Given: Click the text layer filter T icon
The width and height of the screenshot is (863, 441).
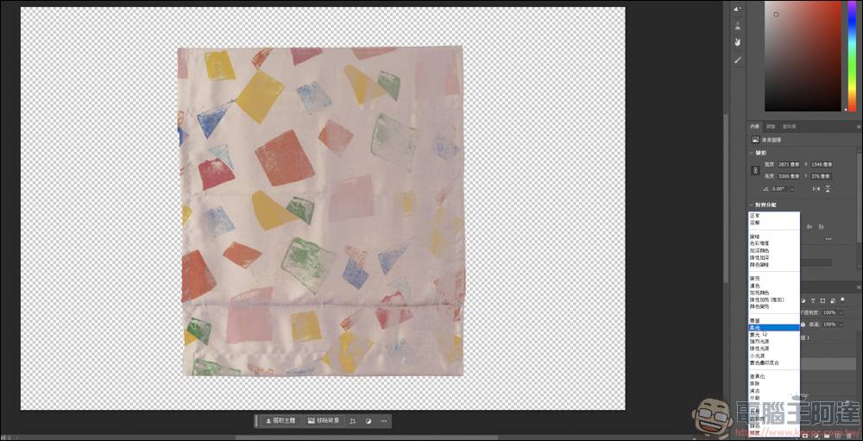Looking at the screenshot, I should [813, 300].
